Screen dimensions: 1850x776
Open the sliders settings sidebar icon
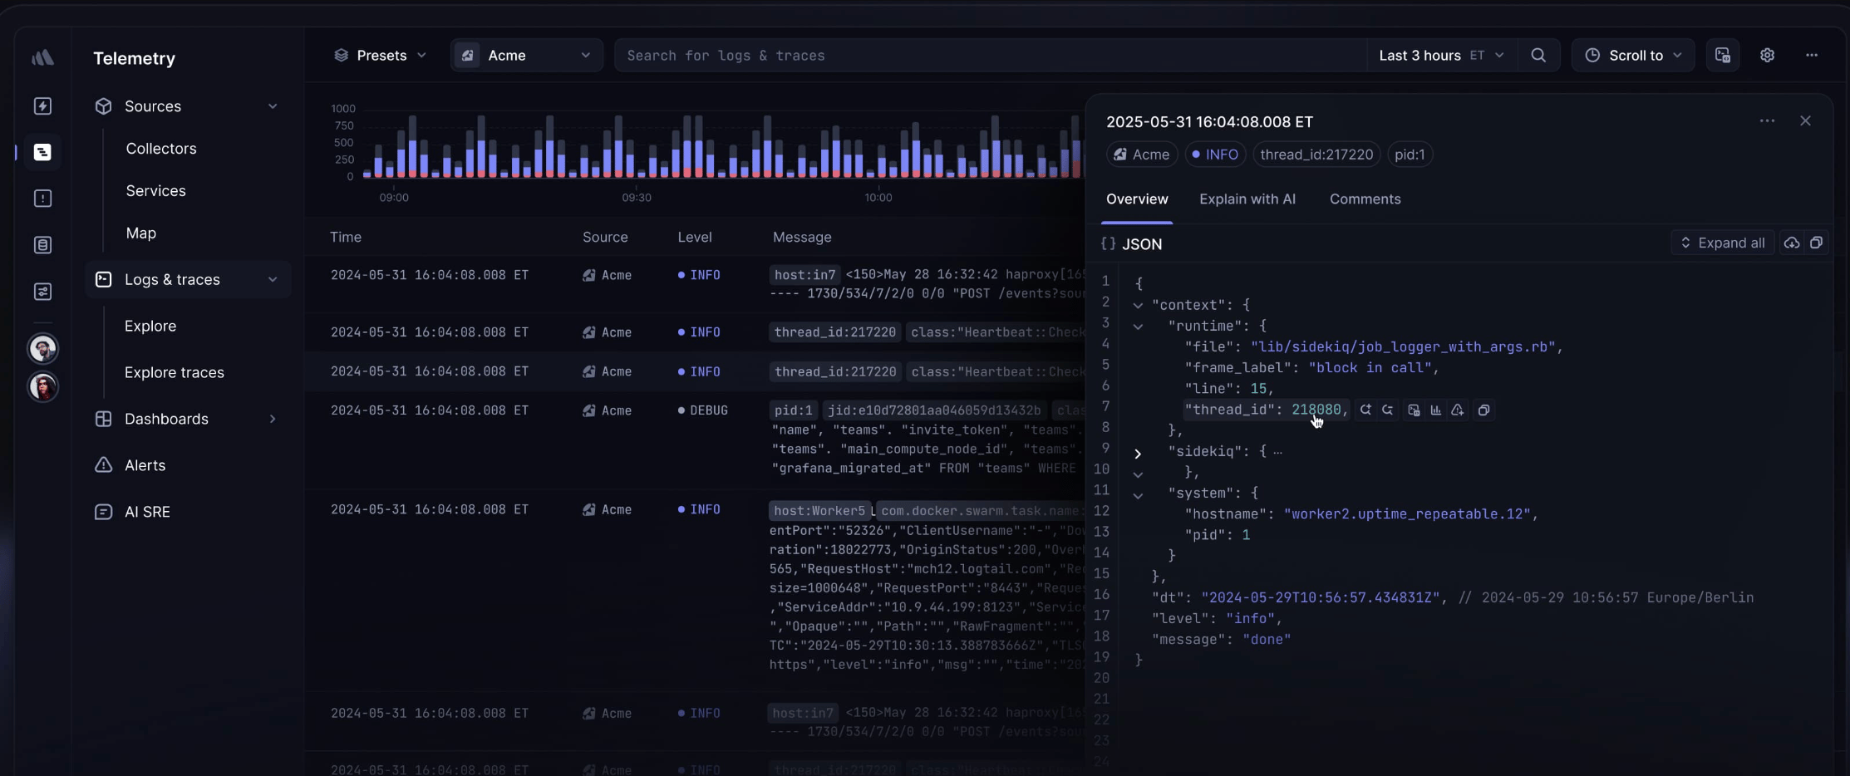point(42,292)
